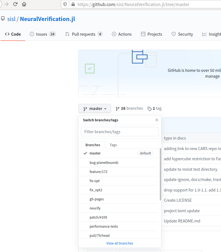Click the graph icon beside Insights

(x=204, y=34)
